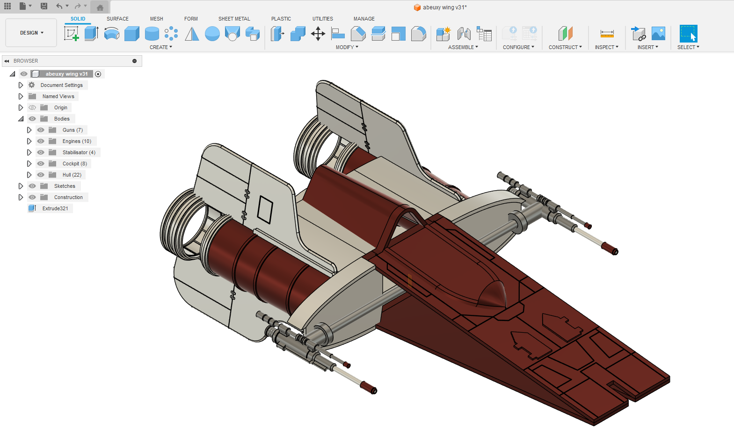734x435 pixels.
Task: Open the INSPECT dropdown menu
Action: 607,47
